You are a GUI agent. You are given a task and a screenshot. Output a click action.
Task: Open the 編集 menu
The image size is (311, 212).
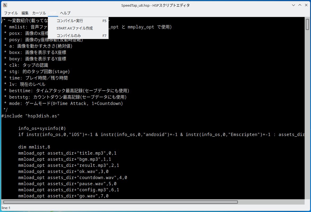[25, 13]
